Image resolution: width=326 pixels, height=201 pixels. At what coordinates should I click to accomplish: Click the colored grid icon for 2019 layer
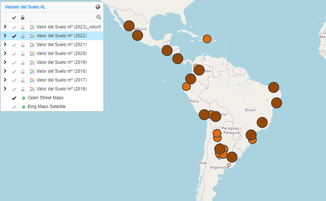coord(32,62)
